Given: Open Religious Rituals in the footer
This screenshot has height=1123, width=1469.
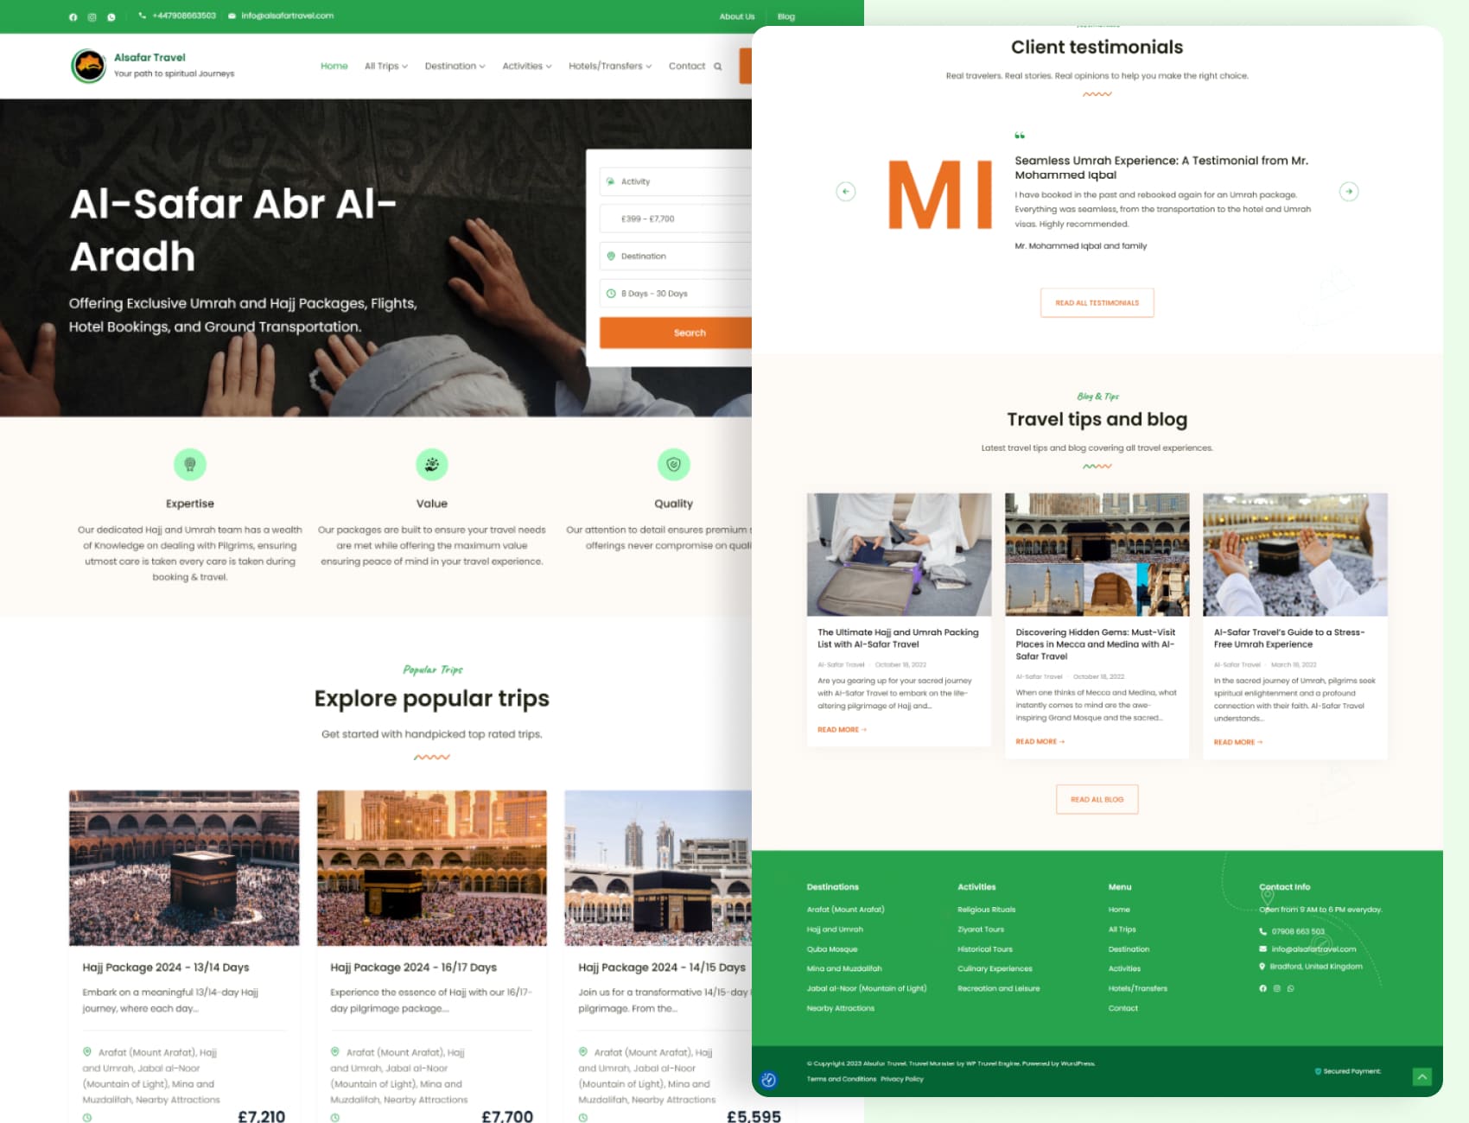Looking at the screenshot, I should (987, 910).
